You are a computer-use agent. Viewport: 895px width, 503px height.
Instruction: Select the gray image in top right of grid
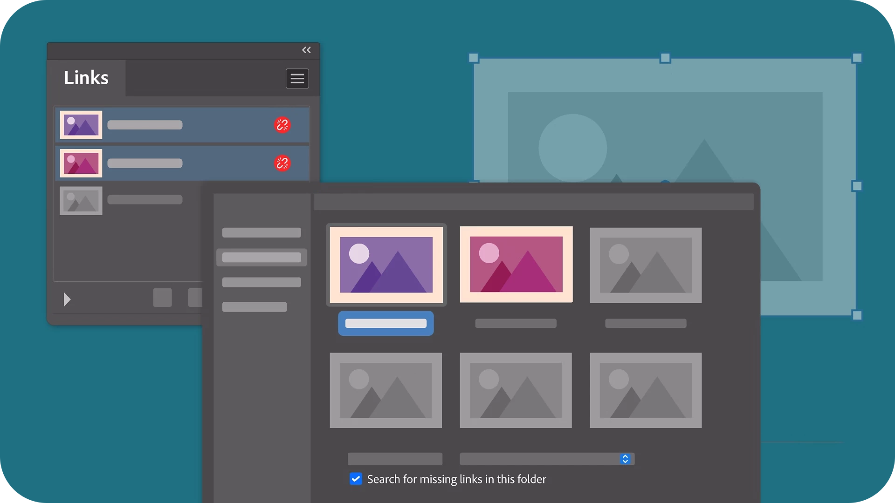[x=646, y=265]
